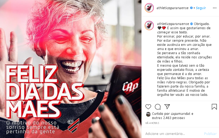View the outras 2.463 pessoas likes list

click(168, 118)
